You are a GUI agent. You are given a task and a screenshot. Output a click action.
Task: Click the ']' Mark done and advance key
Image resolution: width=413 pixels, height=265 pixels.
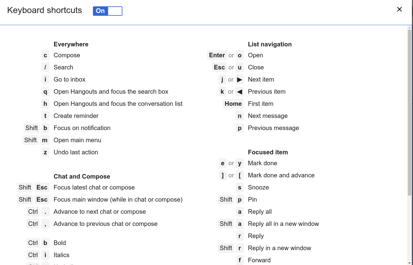click(x=223, y=175)
